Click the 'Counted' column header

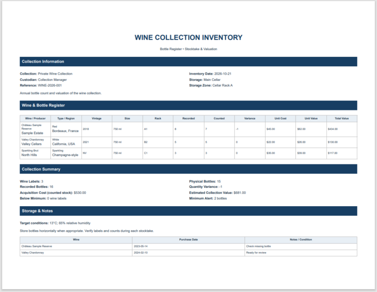(x=219, y=118)
